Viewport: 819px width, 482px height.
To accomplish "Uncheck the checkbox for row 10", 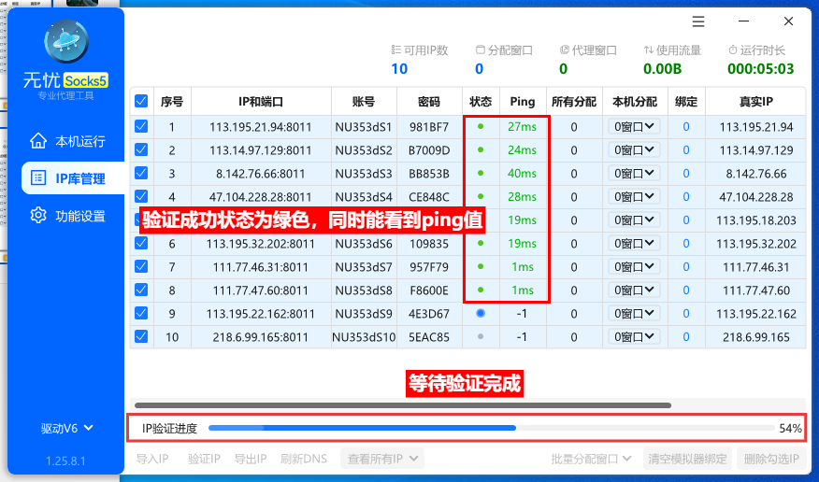I will click(141, 337).
